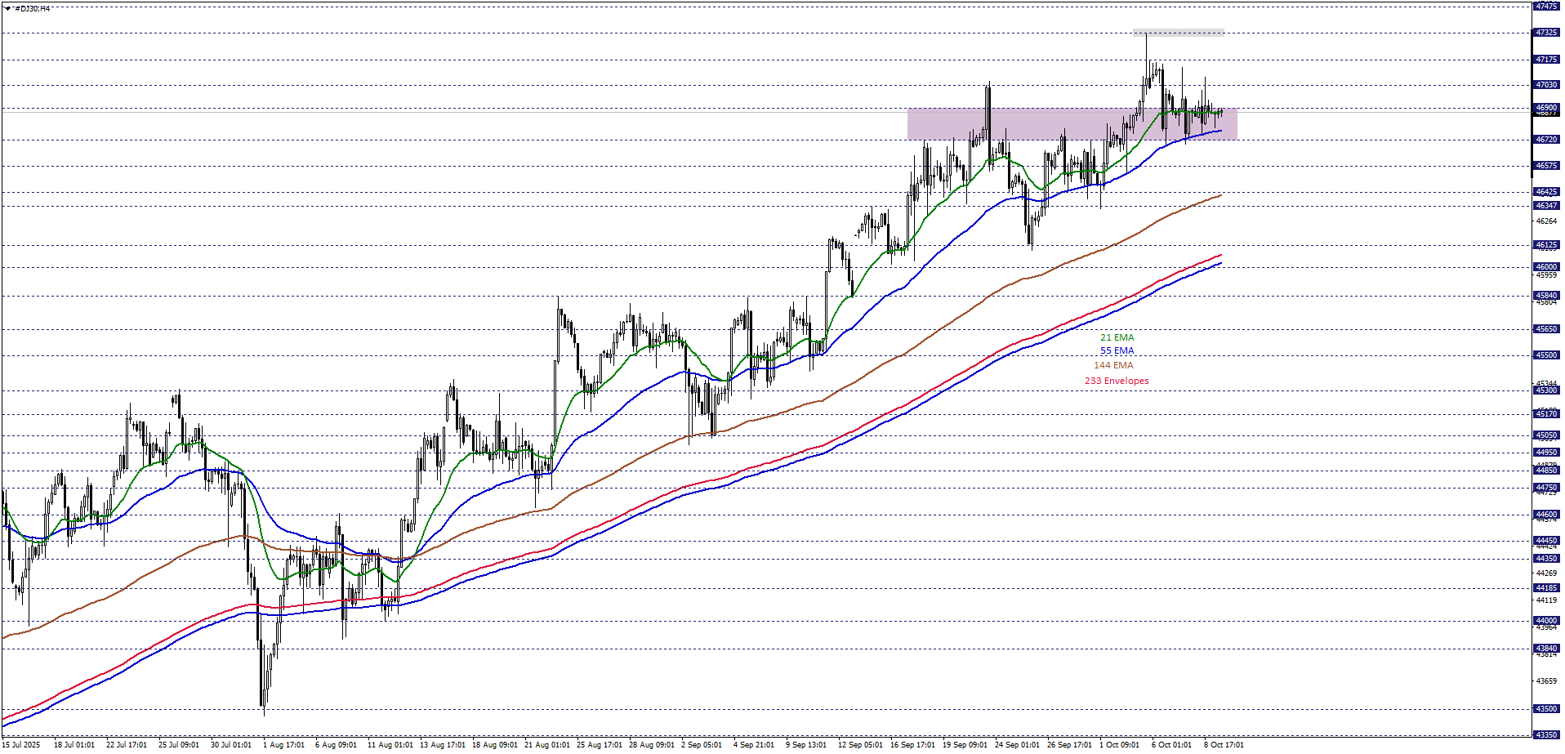Click the 46720 price level tag

1545,140
